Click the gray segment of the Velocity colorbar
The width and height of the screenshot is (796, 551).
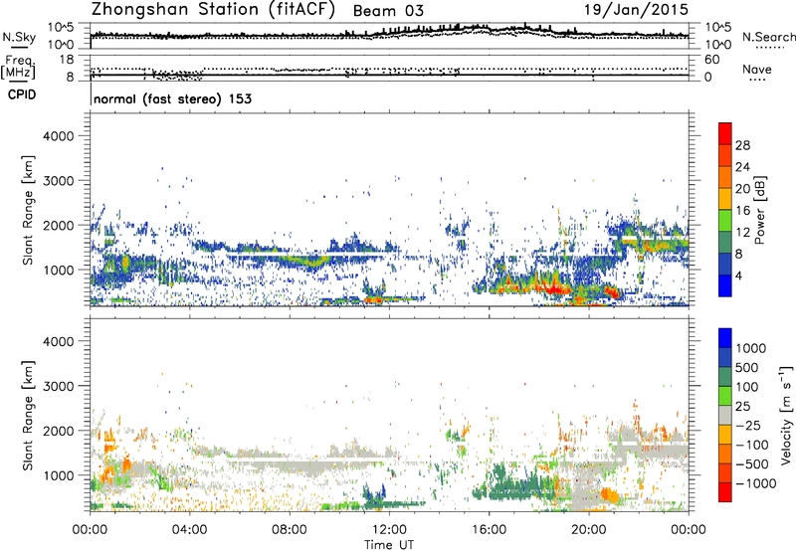(x=725, y=415)
